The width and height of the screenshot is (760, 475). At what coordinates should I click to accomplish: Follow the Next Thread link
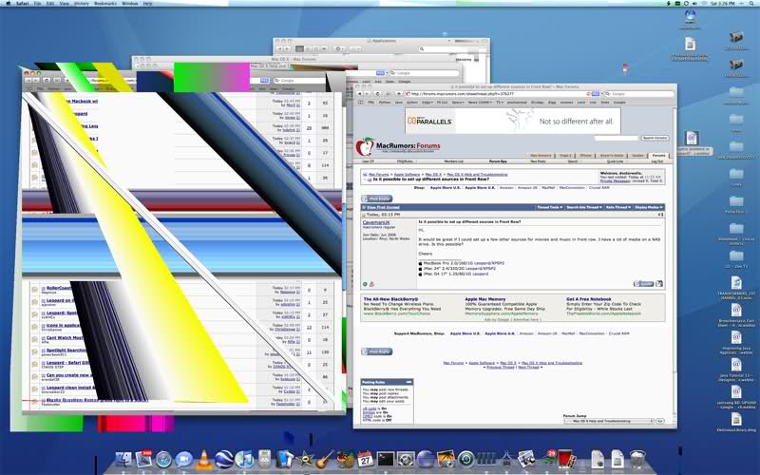pos(528,367)
